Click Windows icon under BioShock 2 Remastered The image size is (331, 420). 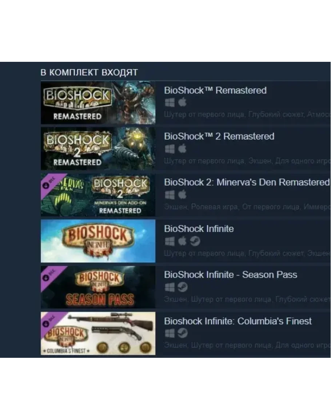(170, 149)
